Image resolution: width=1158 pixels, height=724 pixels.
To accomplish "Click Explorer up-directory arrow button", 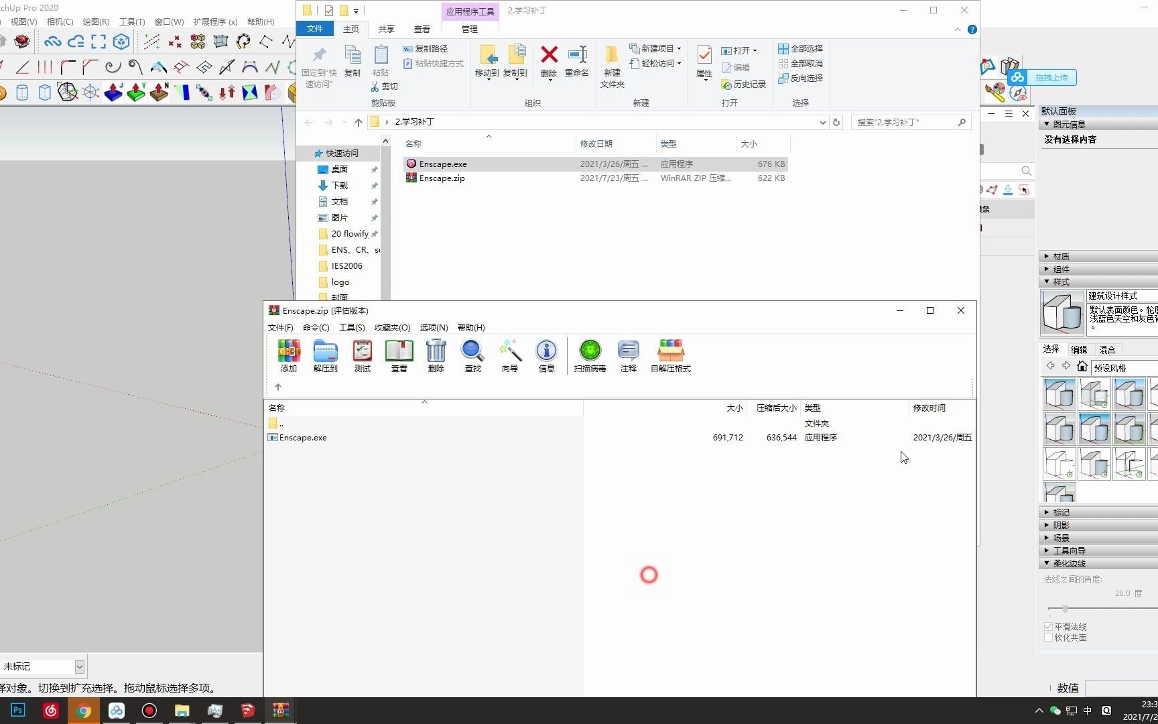I will tap(359, 122).
